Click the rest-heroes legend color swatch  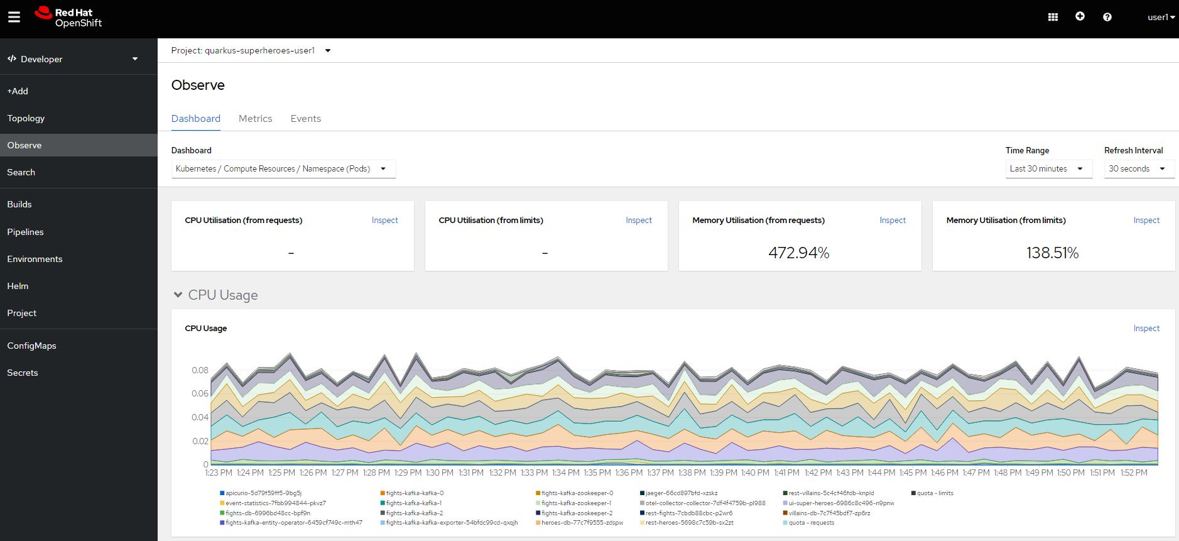642,523
